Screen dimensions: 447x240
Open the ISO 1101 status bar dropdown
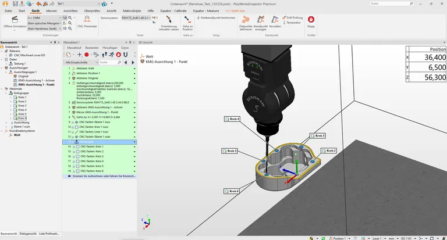click(415, 238)
